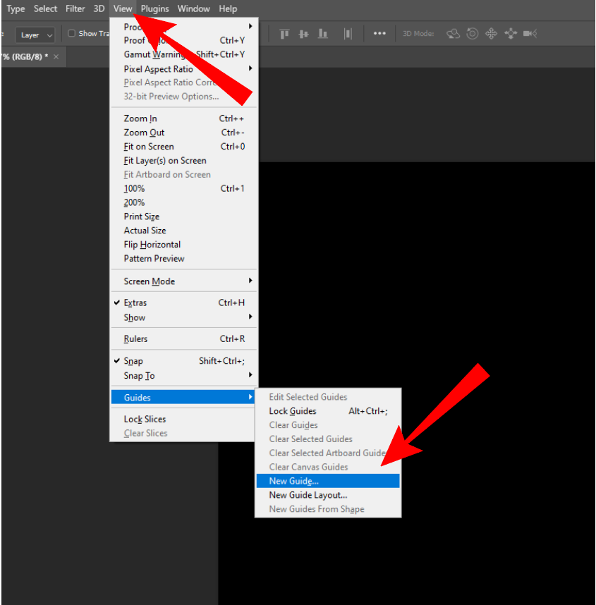596x605 pixels.
Task: Click the distribute horizontally icon
Action: [x=348, y=34]
